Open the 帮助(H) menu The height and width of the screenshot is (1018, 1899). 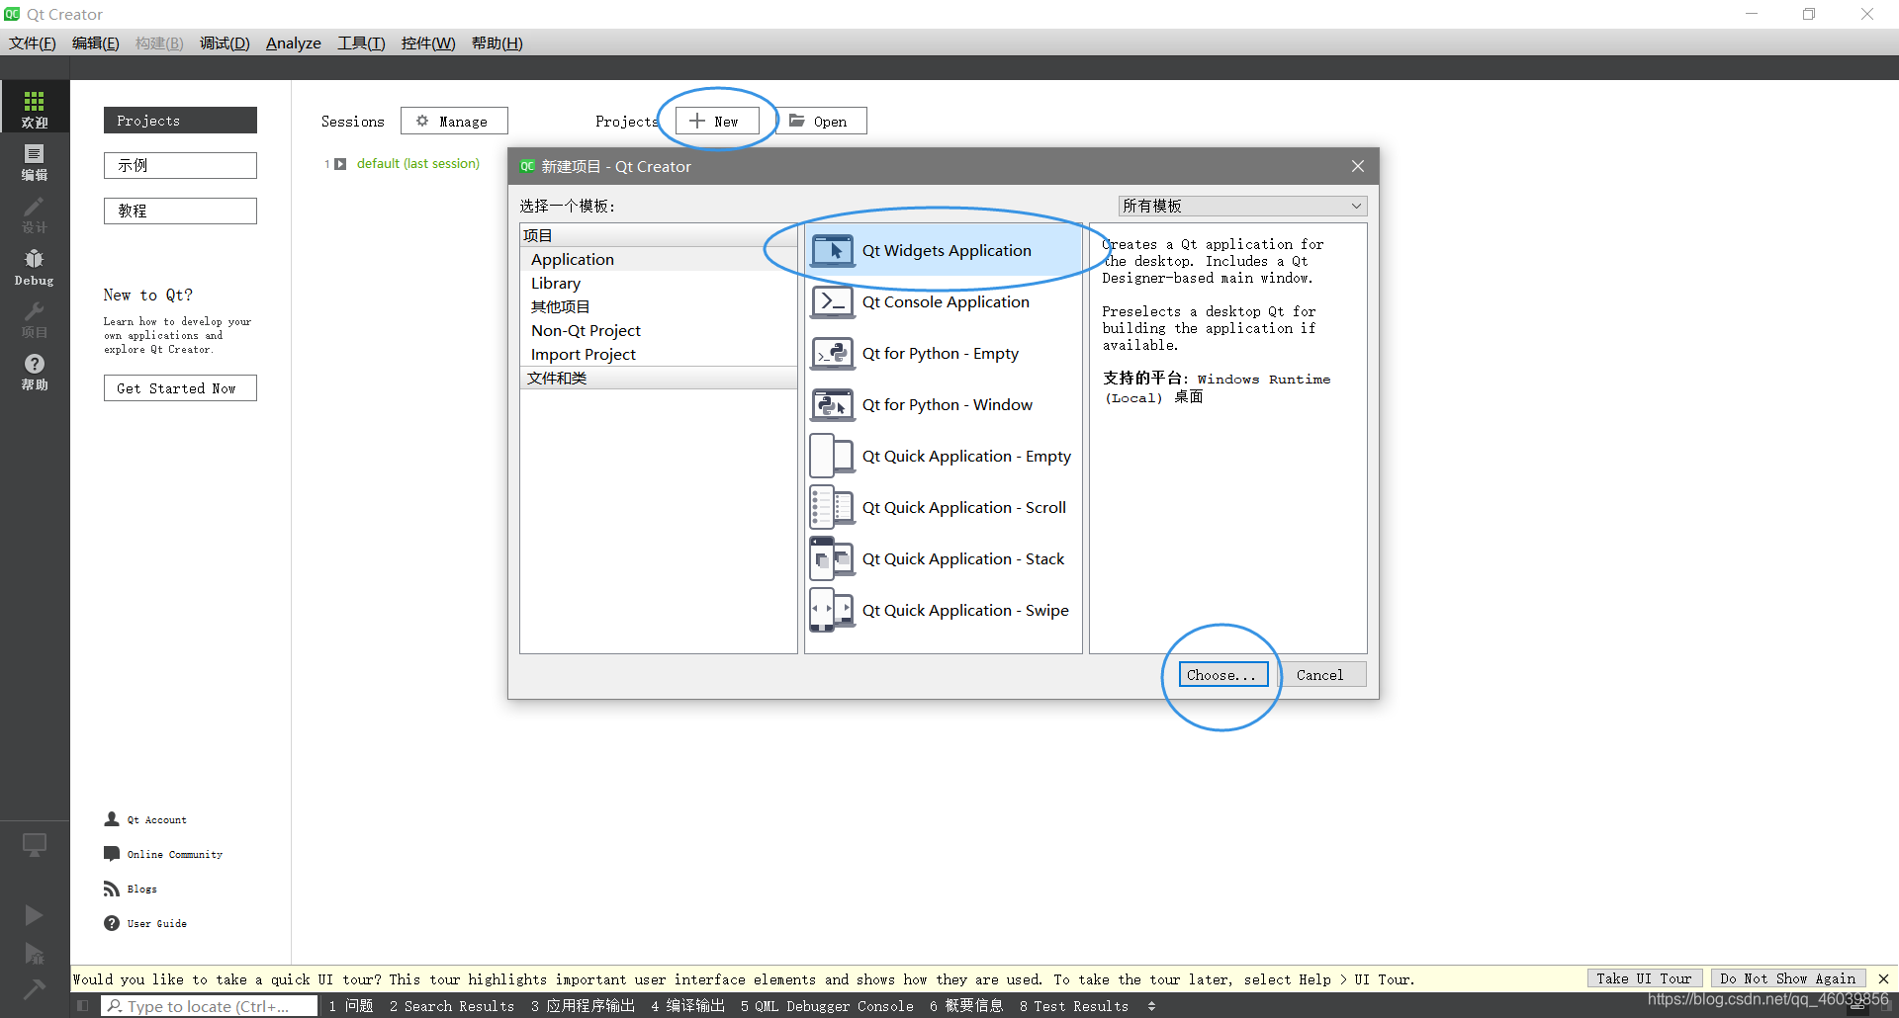point(497,42)
